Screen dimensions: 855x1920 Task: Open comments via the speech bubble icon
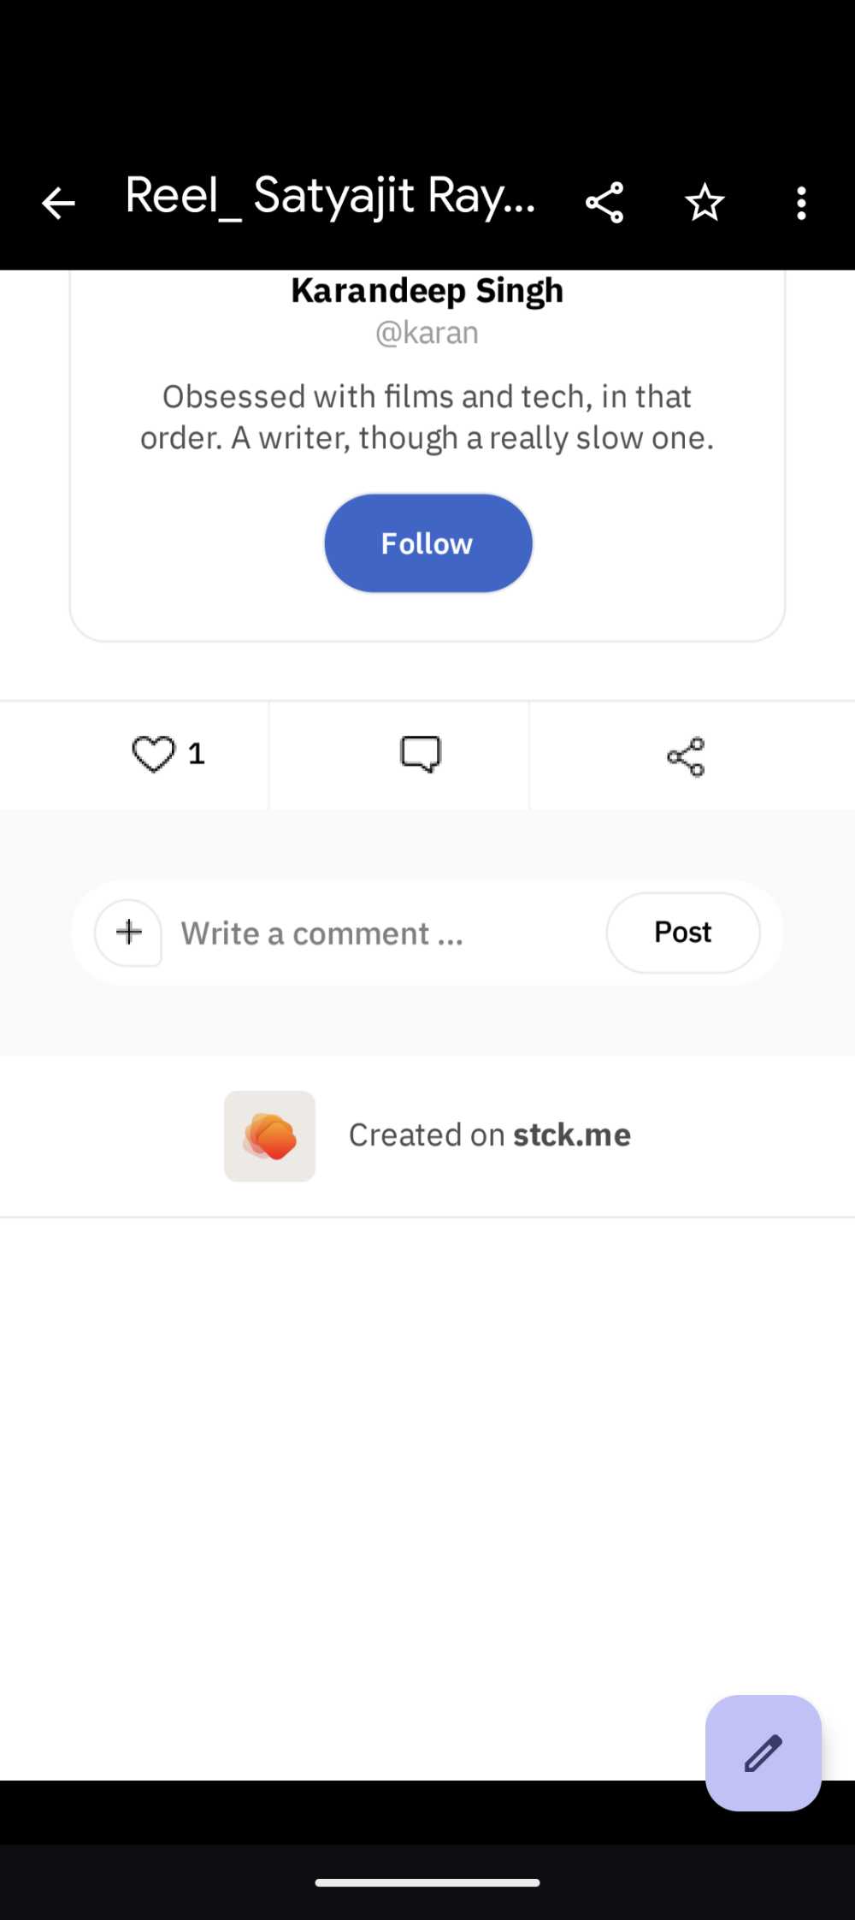(418, 754)
